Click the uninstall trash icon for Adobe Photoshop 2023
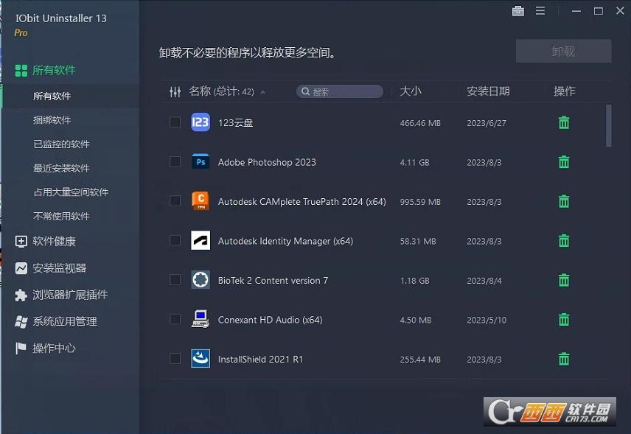This screenshot has width=631, height=434. coord(563,162)
